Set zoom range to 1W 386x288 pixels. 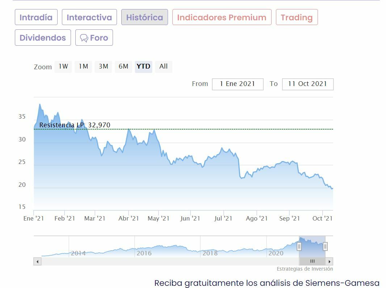coord(63,66)
